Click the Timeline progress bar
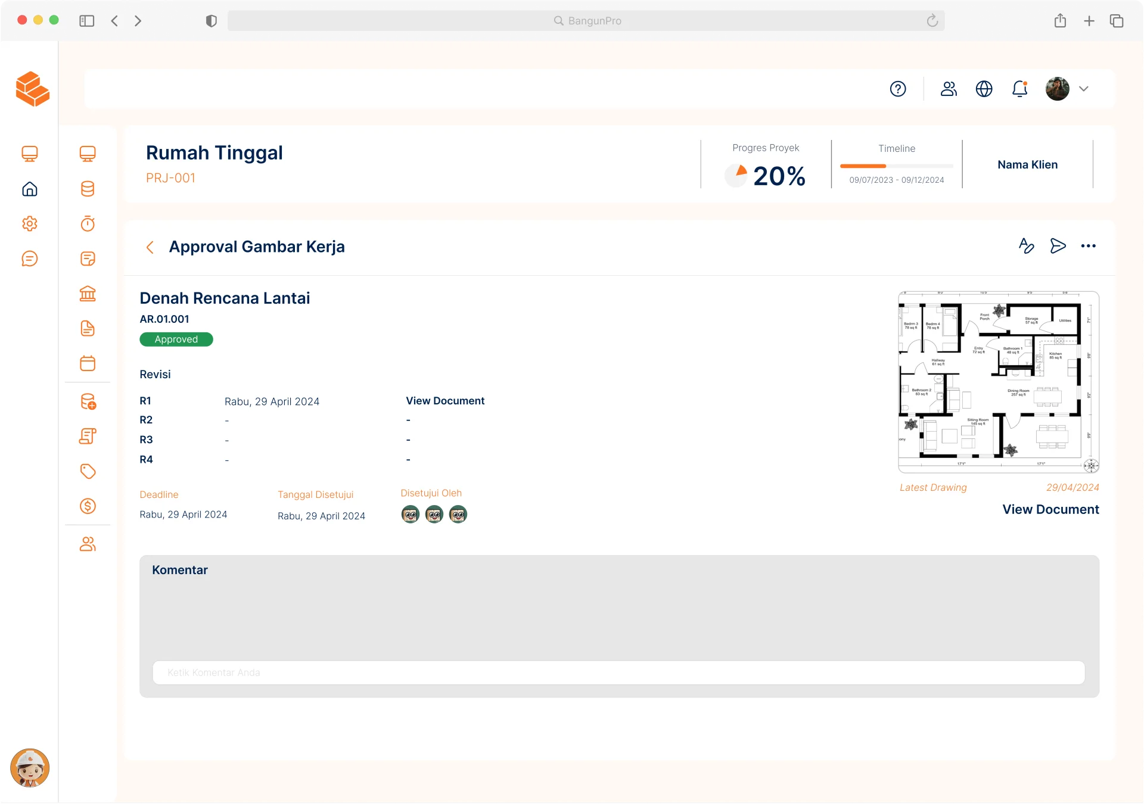The image size is (1144, 804). click(896, 166)
